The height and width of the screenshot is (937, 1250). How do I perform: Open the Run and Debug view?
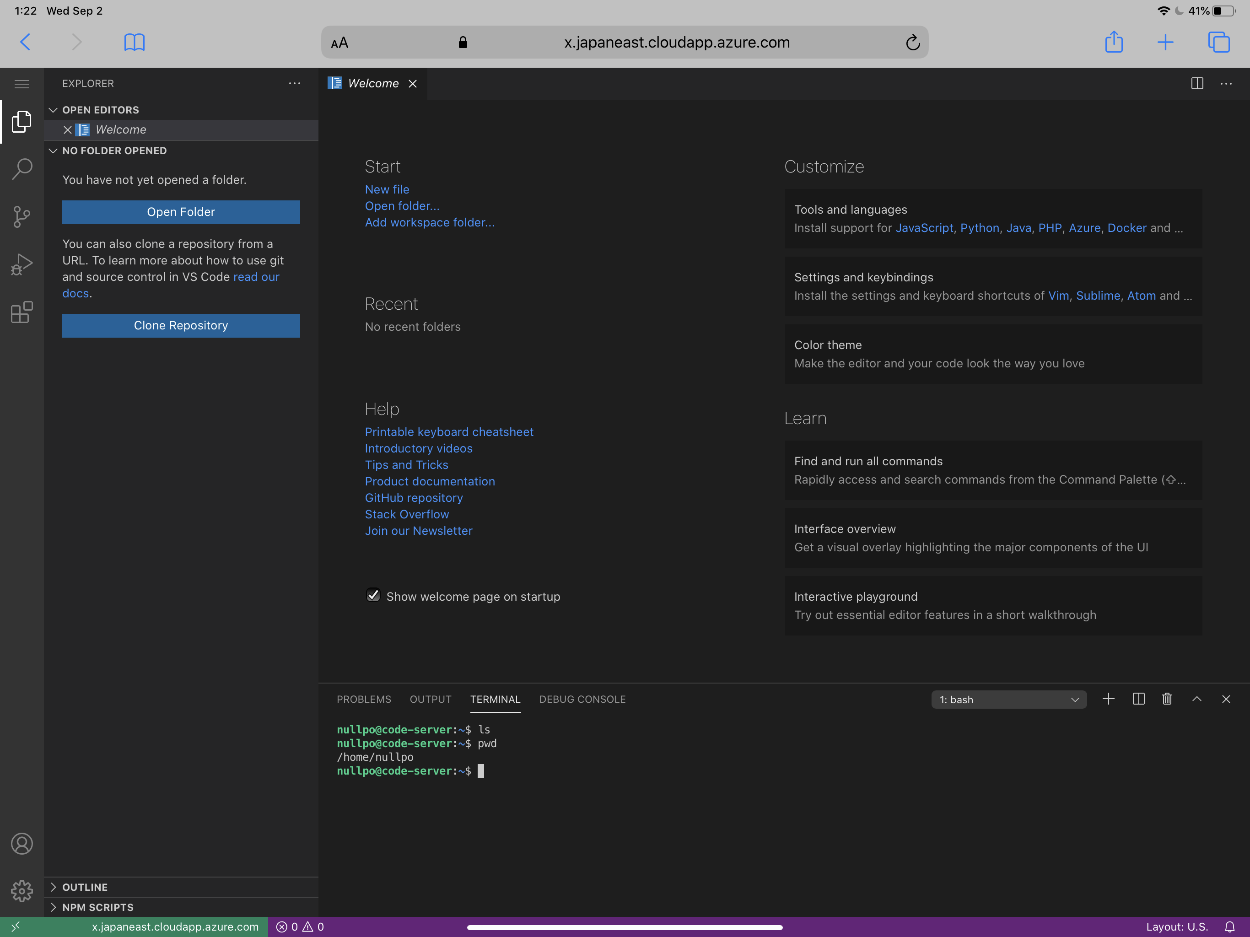(22, 264)
